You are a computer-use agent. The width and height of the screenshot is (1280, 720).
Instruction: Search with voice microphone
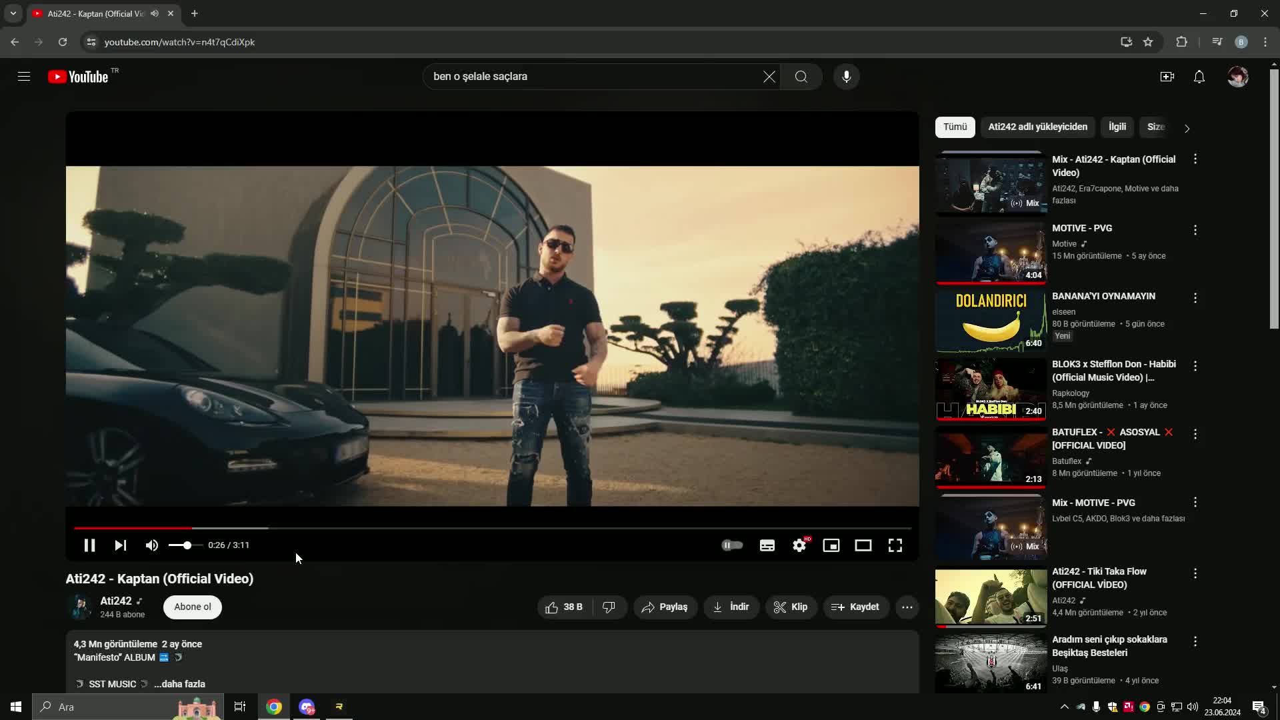pyautogui.click(x=847, y=77)
